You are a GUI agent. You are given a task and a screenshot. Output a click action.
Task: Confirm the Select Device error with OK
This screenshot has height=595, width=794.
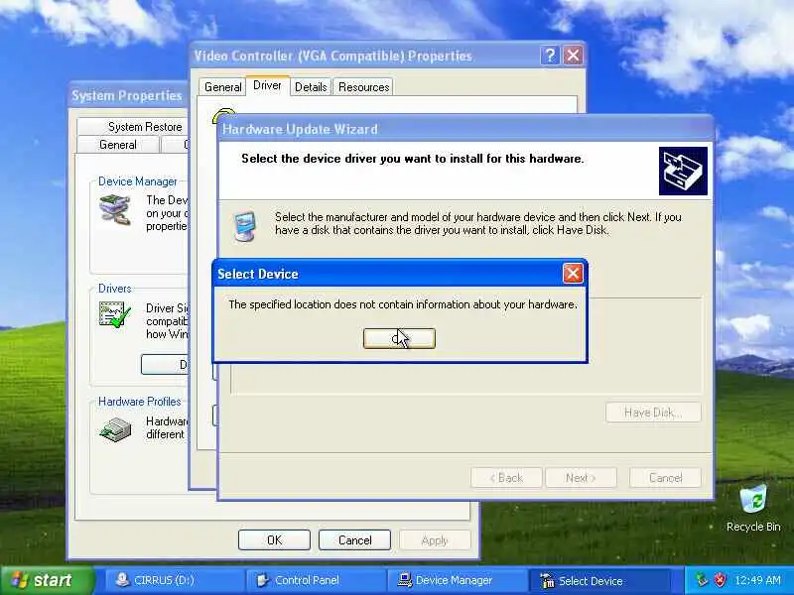(x=399, y=338)
